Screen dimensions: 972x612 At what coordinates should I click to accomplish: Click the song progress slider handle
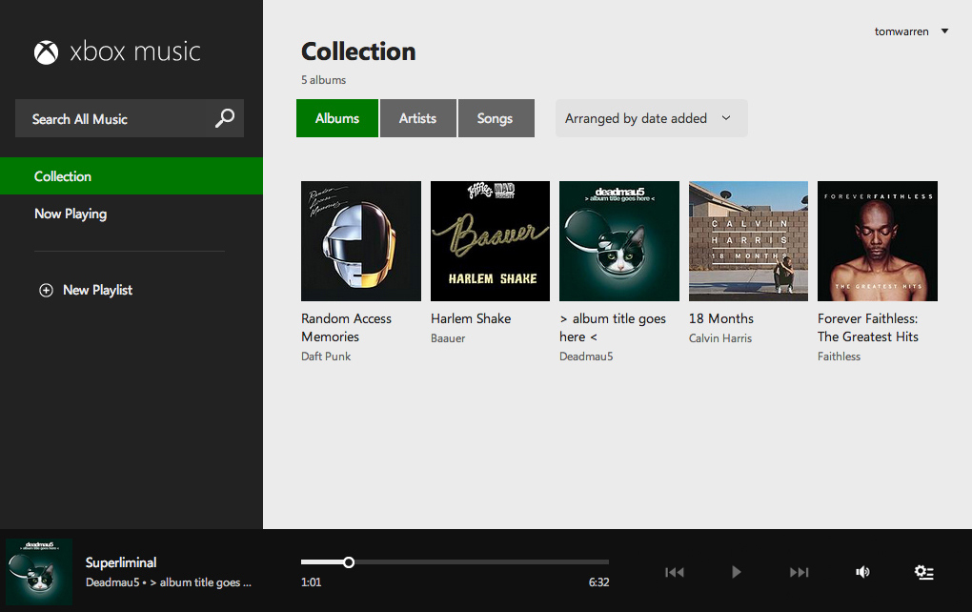(x=349, y=562)
